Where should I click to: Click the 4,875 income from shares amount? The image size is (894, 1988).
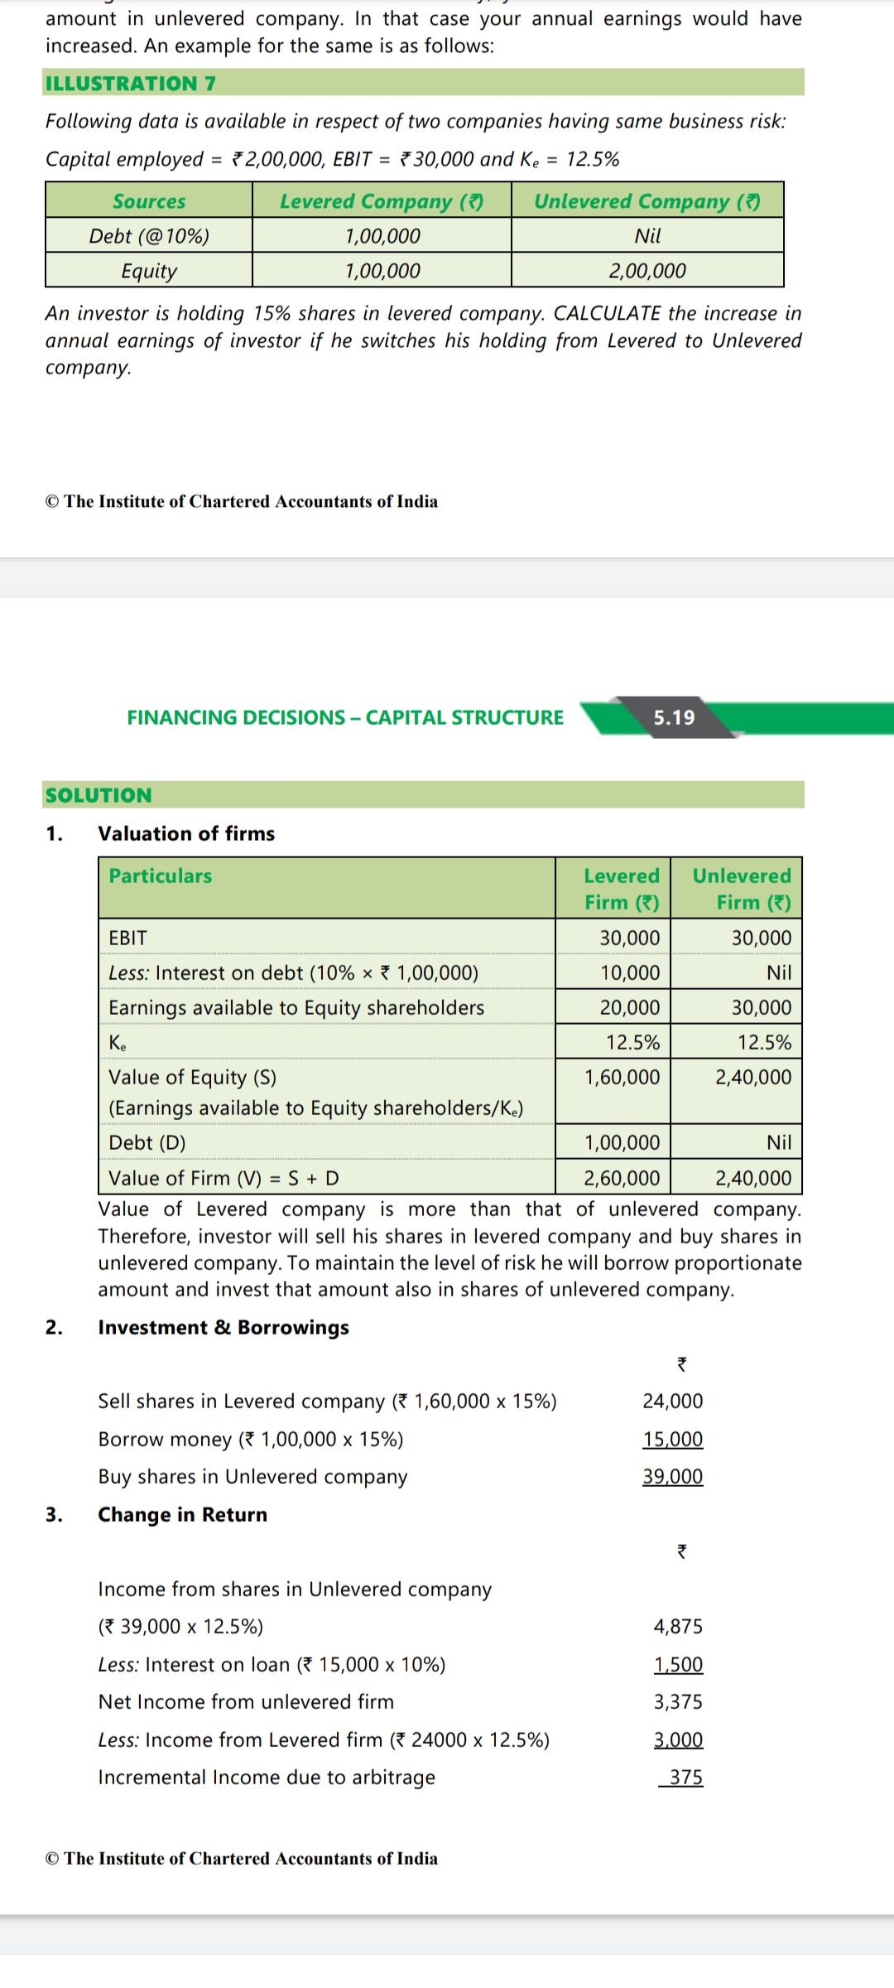point(678,1626)
